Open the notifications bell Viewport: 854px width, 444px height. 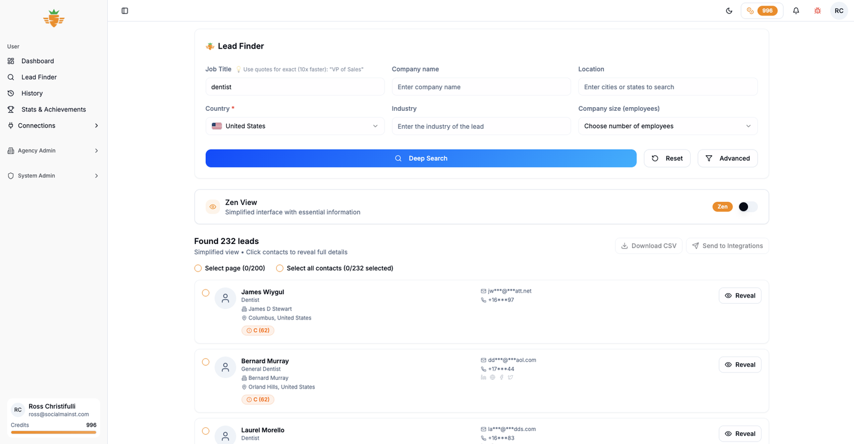pos(795,10)
